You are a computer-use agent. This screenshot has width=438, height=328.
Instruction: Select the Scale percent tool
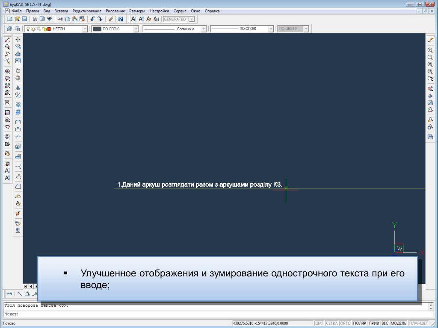click(x=18, y=95)
